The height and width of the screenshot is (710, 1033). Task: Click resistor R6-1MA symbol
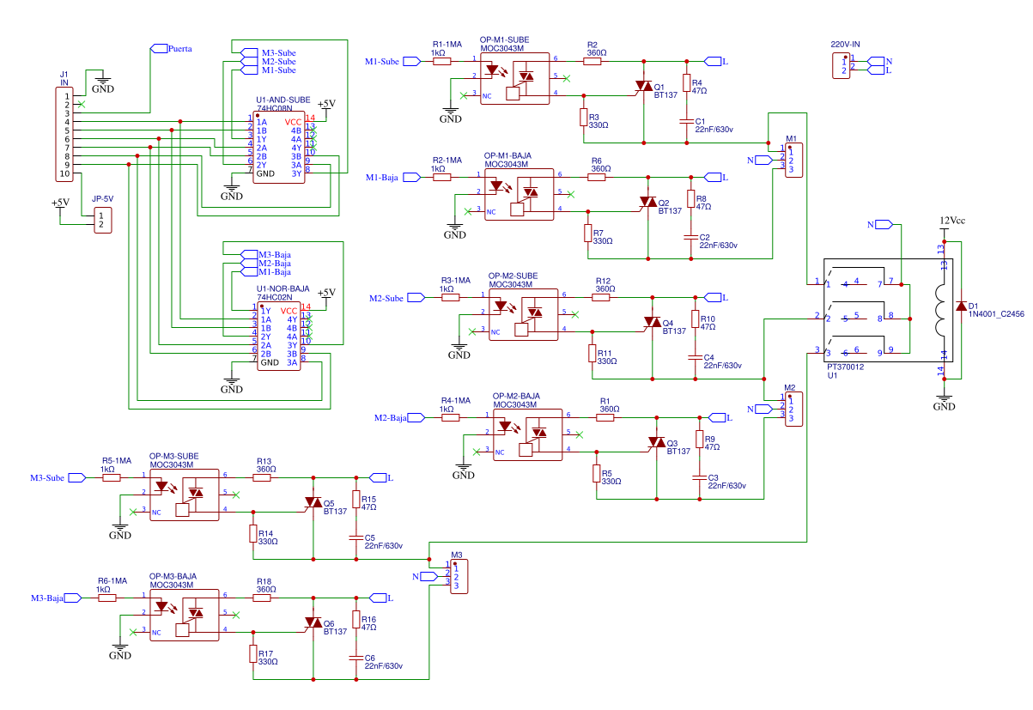pyautogui.click(x=107, y=597)
